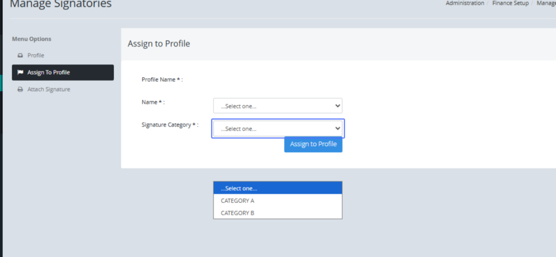The width and height of the screenshot is (556, 257).
Task: Click the inbox icon beside Profile
Action: click(x=20, y=55)
